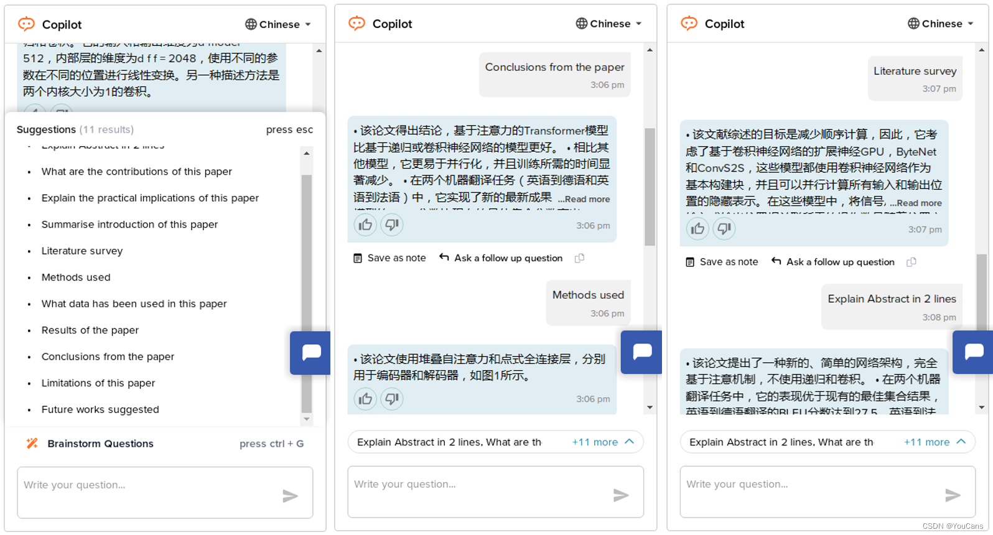
Task: Save as note in right panel
Action: pyautogui.click(x=722, y=262)
